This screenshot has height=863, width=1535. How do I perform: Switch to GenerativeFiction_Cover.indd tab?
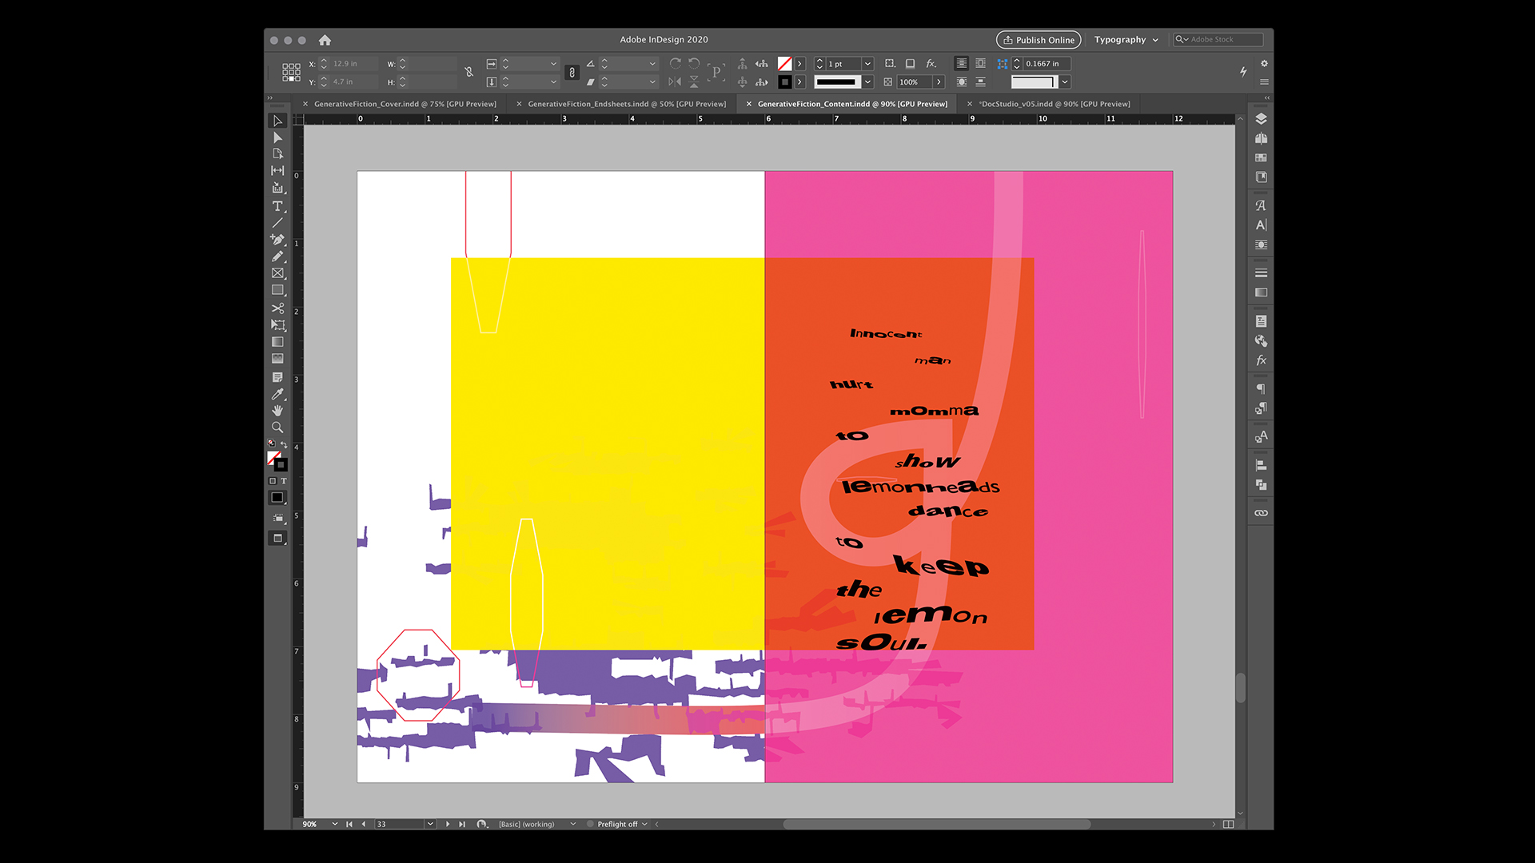pyautogui.click(x=405, y=104)
